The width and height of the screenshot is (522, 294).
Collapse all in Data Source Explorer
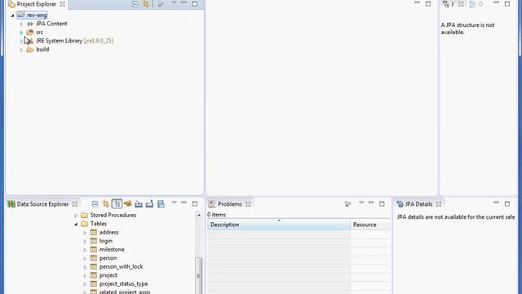pos(95,203)
